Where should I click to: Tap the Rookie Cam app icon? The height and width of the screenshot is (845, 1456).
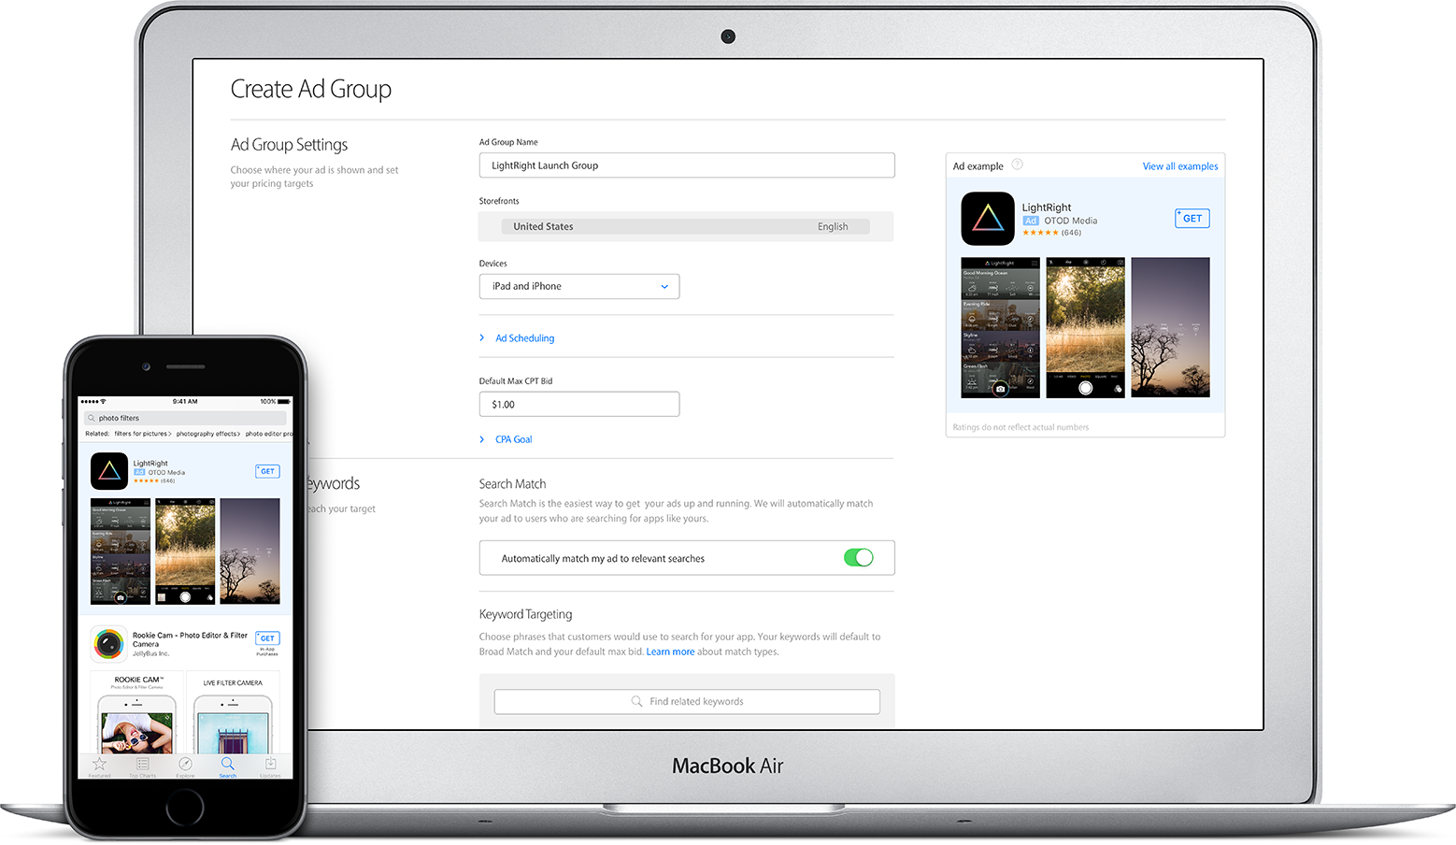pyautogui.click(x=109, y=644)
